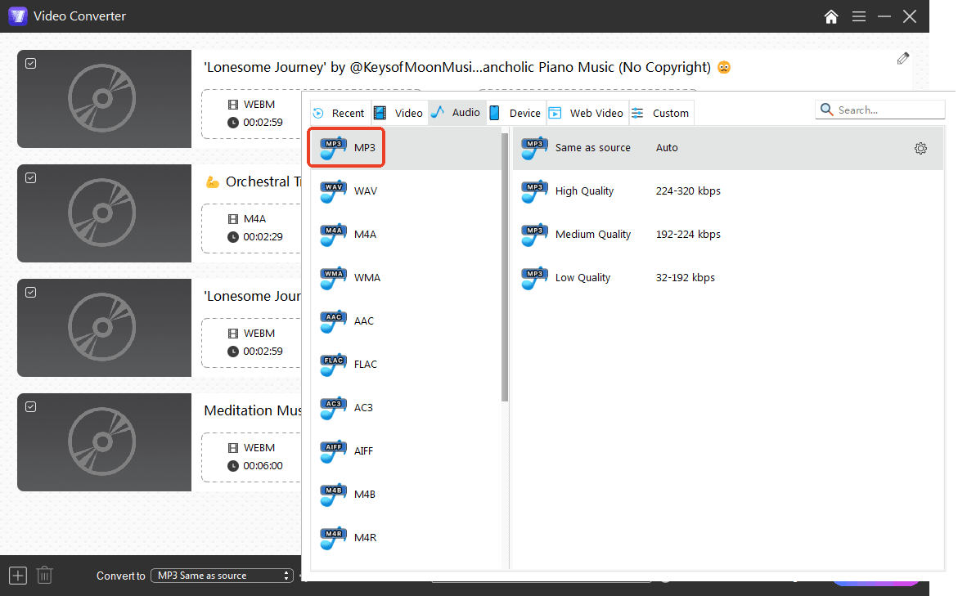Image resolution: width=958 pixels, height=596 pixels.
Task: Choose the M4B format icon
Action: [333, 495]
